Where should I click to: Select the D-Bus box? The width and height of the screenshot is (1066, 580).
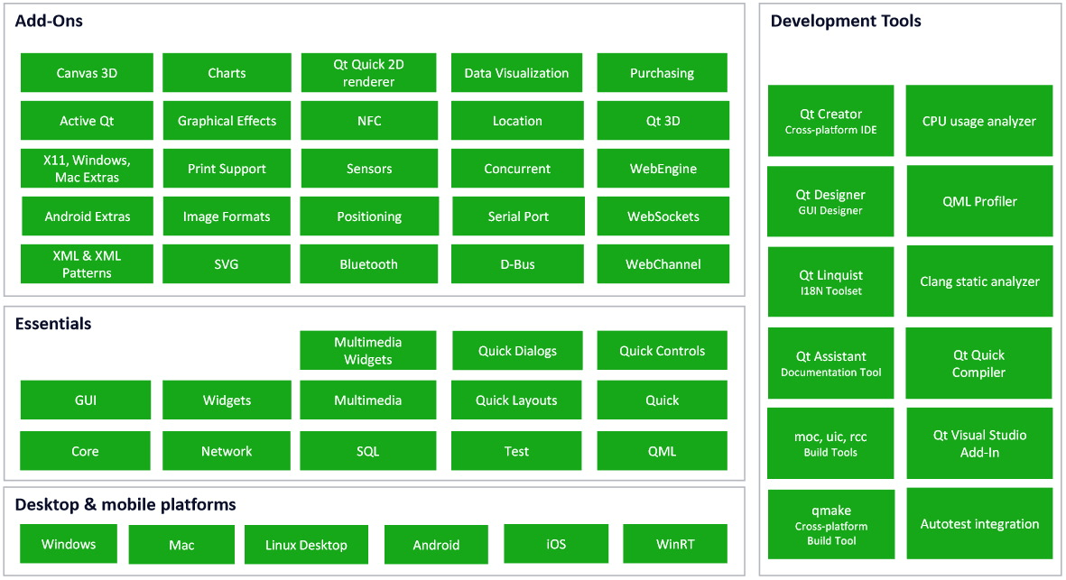pyautogui.click(x=517, y=264)
